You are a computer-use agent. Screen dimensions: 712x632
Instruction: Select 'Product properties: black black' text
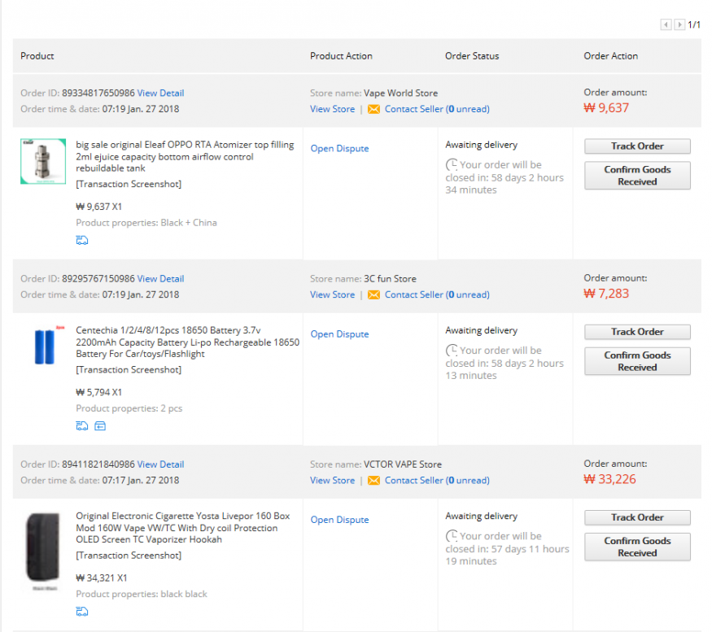(x=142, y=595)
